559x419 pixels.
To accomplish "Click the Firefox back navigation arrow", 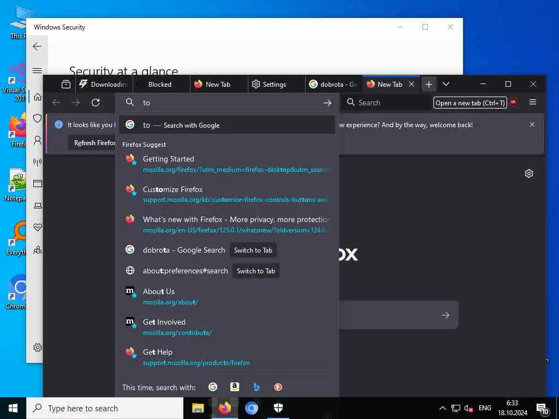I will pyautogui.click(x=56, y=103).
